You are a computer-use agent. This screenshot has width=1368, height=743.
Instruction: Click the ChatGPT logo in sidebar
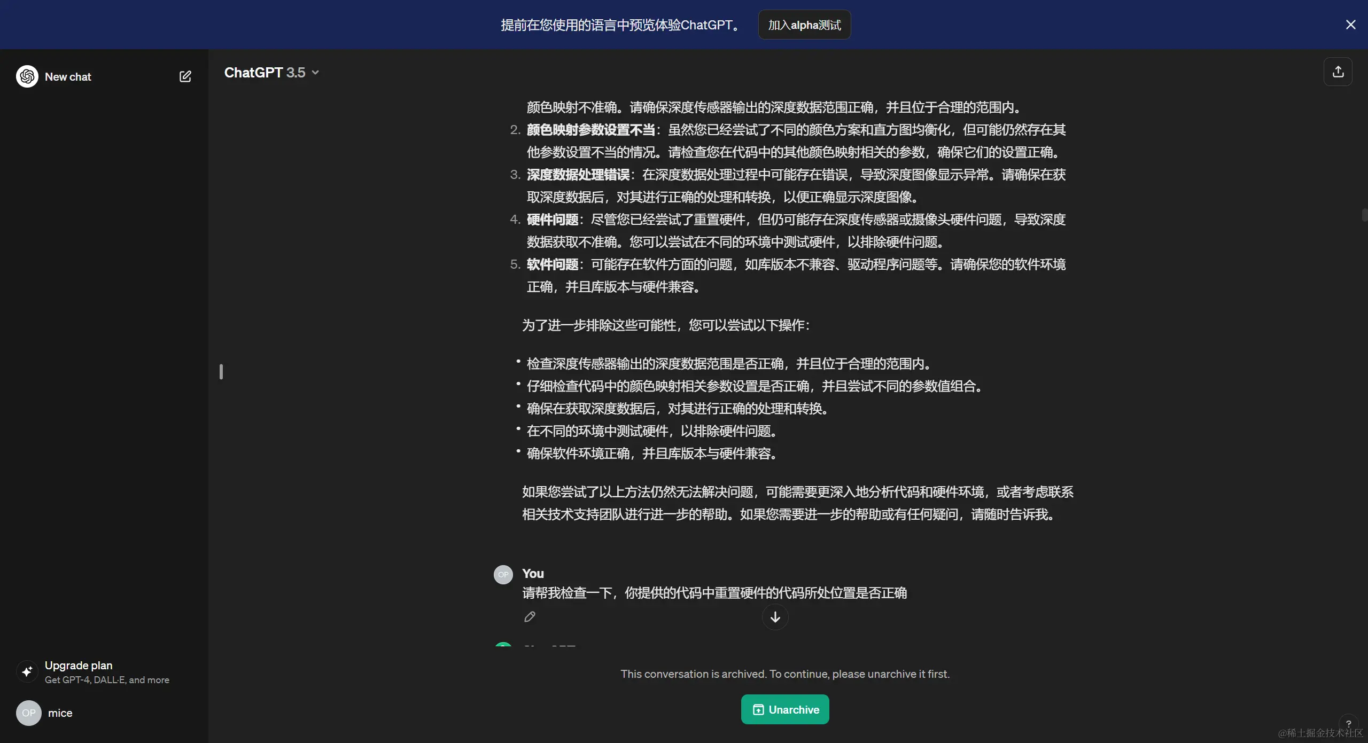[27, 76]
